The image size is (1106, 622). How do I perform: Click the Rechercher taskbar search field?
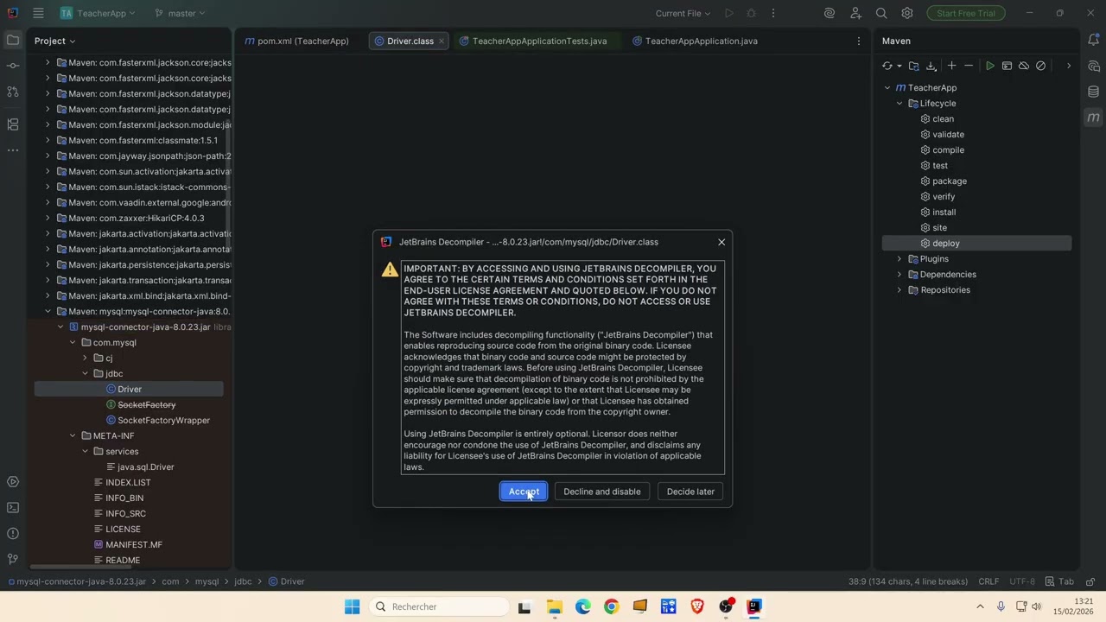[439, 606]
